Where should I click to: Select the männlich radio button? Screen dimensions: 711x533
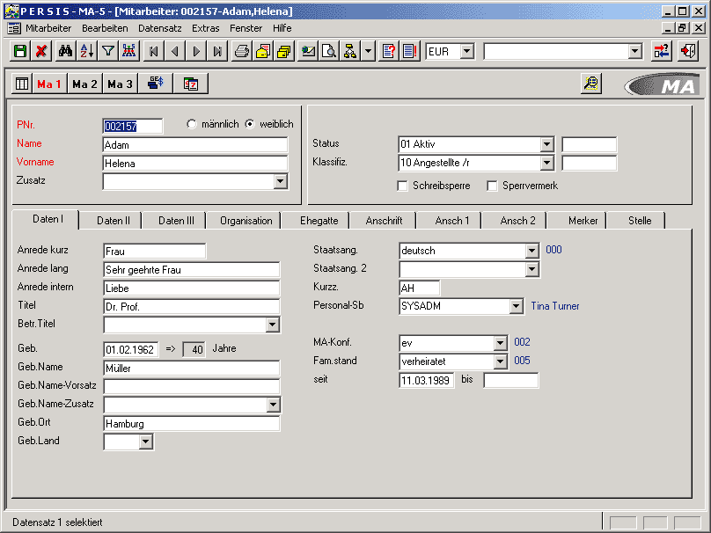pos(192,125)
